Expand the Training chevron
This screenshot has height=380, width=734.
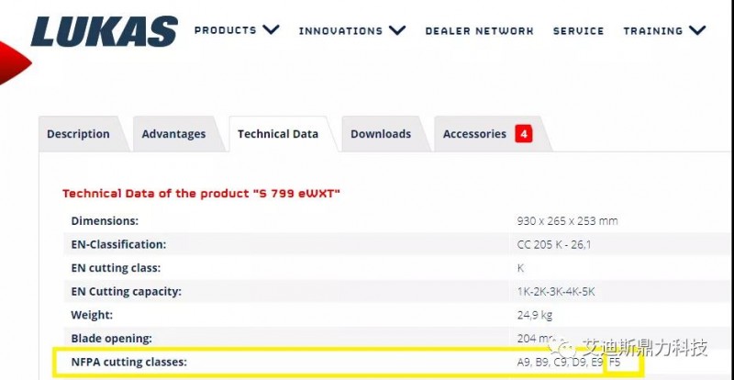coord(697,30)
